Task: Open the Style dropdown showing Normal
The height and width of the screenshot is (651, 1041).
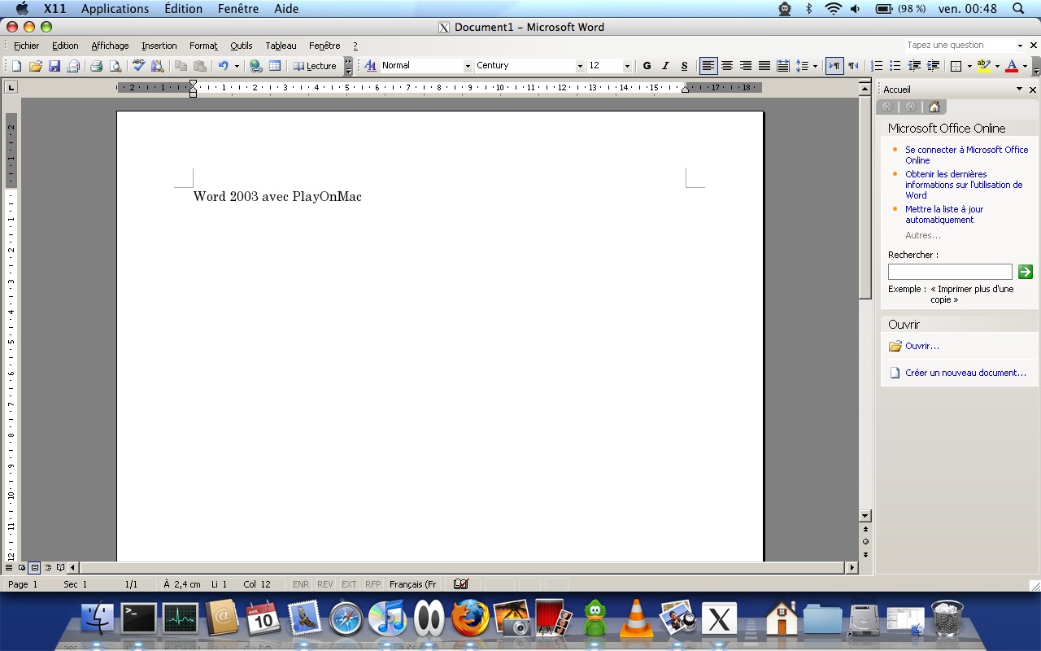Action: (x=468, y=66)
